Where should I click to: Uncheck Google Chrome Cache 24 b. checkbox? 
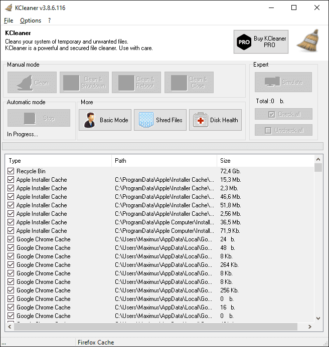[x=11, y=239]
